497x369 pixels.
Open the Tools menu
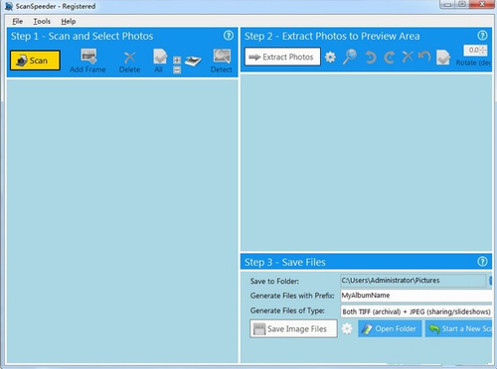(x=42, y=22)
